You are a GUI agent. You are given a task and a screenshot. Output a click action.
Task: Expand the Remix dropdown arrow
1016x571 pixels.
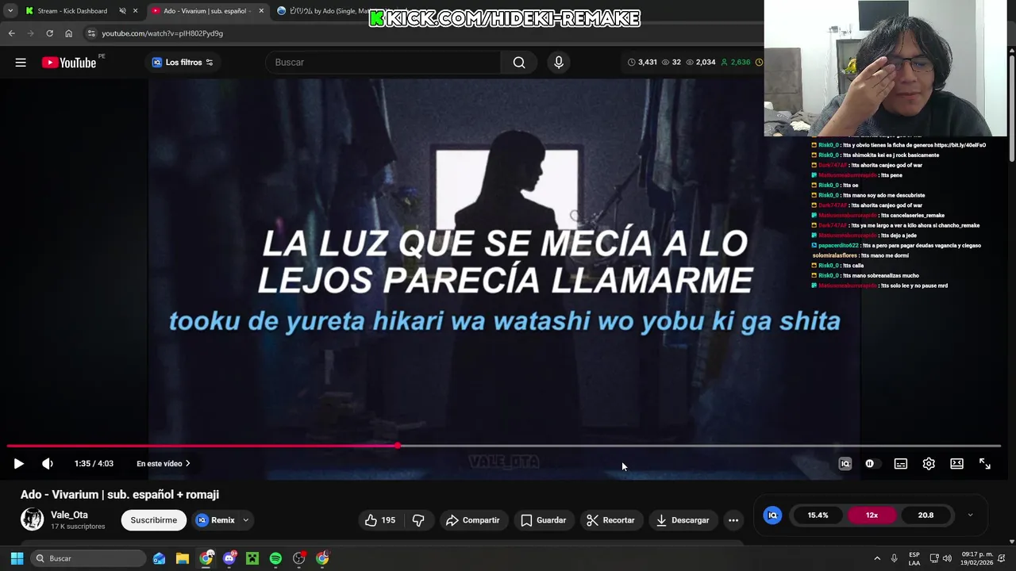(246, 520)
